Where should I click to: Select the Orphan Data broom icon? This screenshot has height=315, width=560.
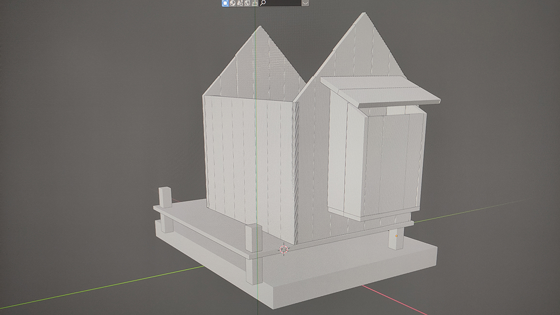pyautogui.click(x=254, y=3)
